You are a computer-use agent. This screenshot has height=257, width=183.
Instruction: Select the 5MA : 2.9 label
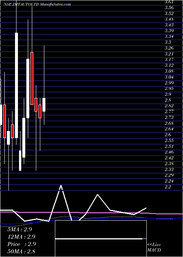[20, 229]
